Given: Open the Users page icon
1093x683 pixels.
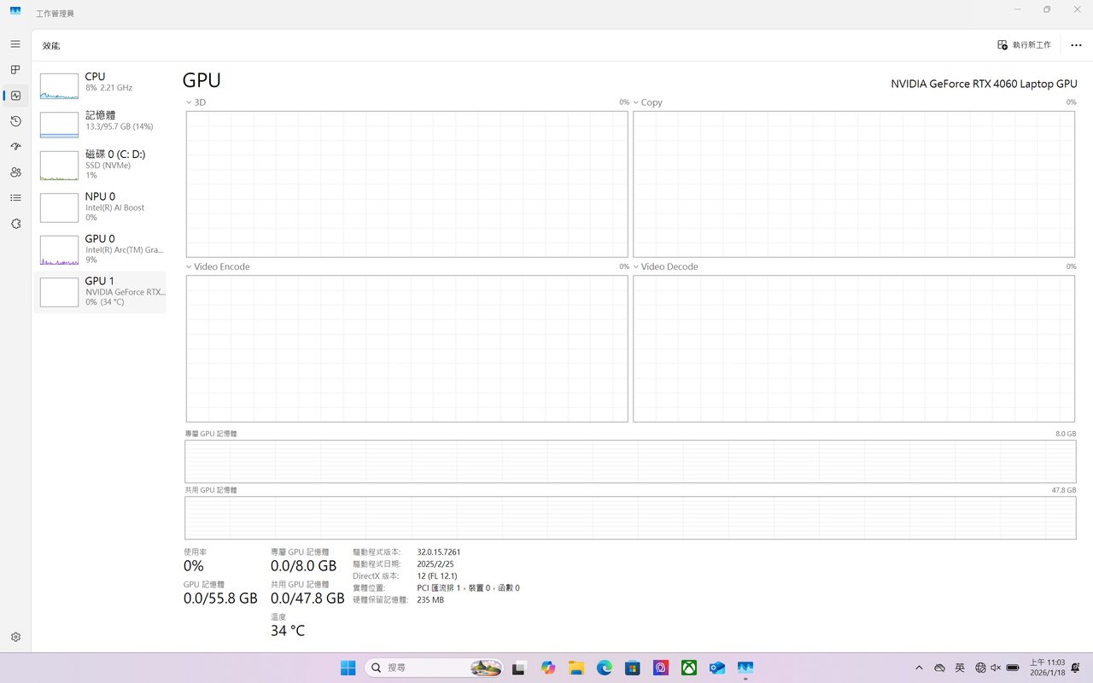Looking at the screenshot, I should pos(15,172).
